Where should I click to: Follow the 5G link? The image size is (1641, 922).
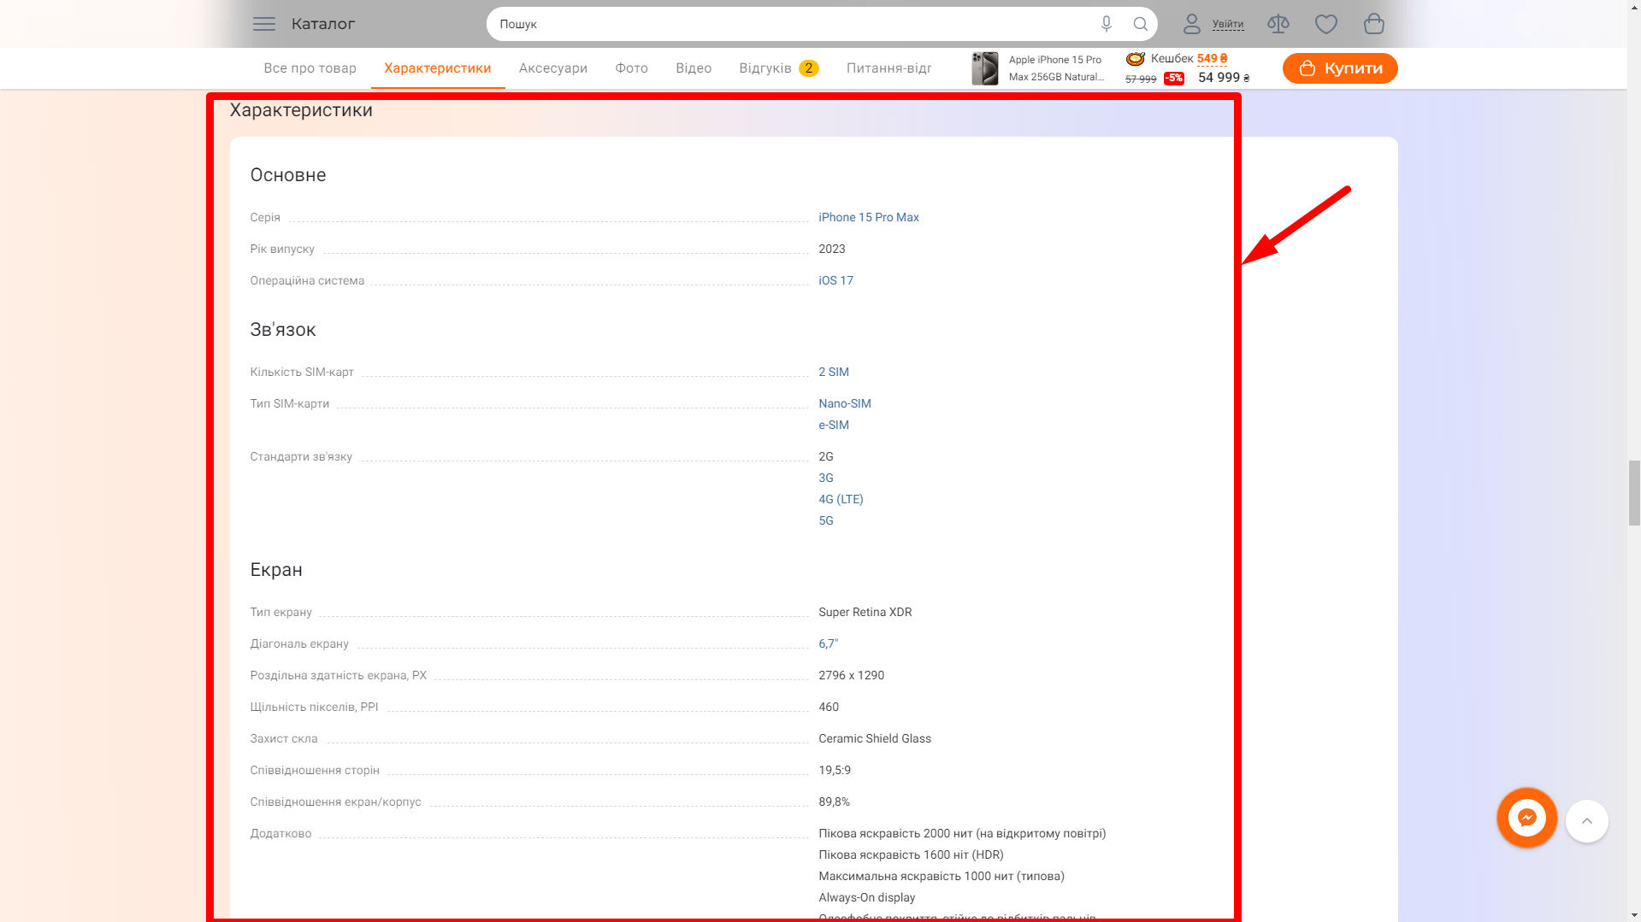point(825,520)
